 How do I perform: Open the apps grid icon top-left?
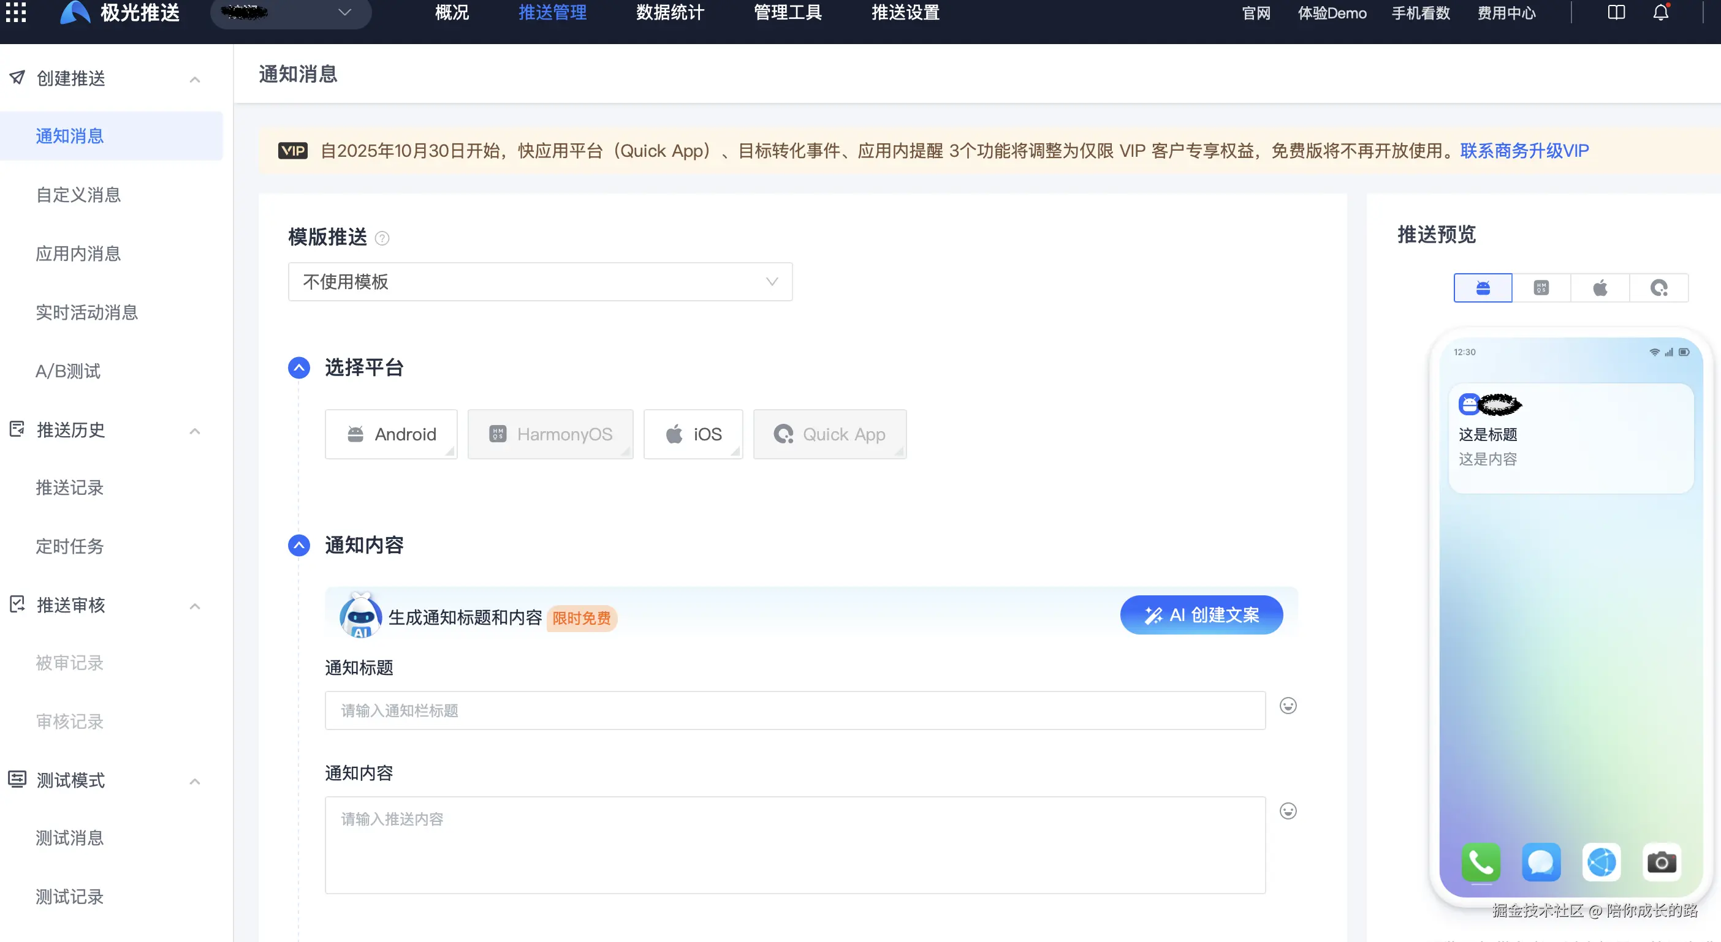pos(15,12)
